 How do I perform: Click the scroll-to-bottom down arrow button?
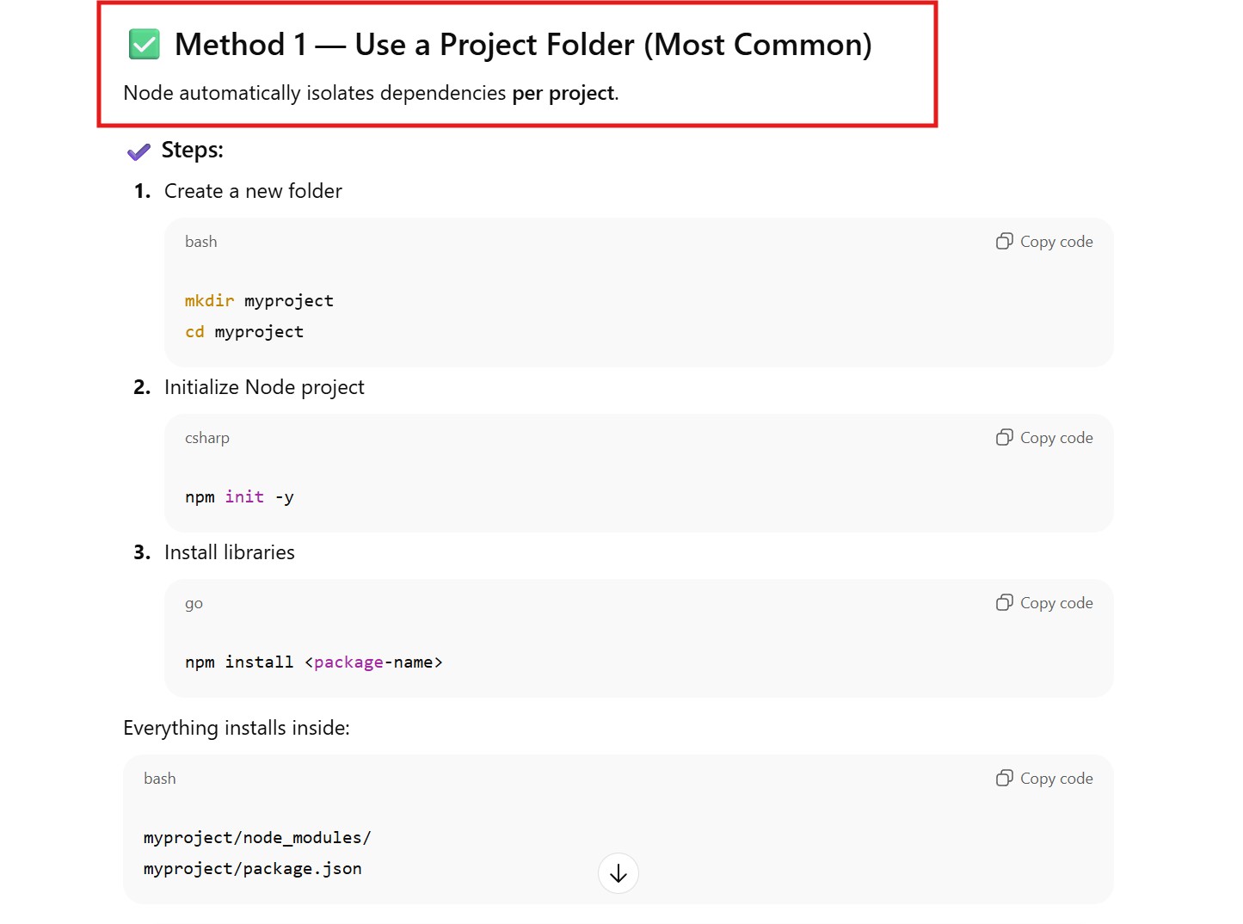click(618, 873)
